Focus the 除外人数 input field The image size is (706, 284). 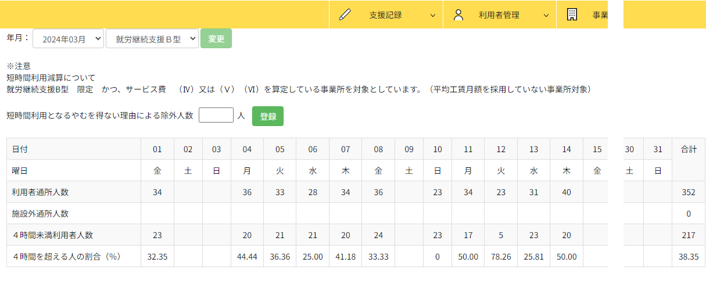216,116
